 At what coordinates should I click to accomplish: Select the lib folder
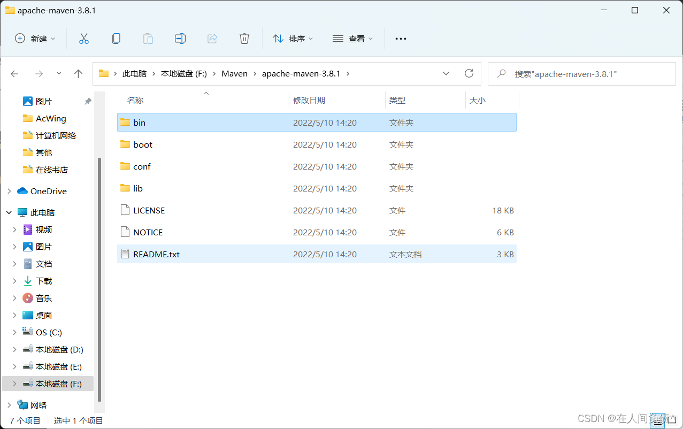point(317,188)
